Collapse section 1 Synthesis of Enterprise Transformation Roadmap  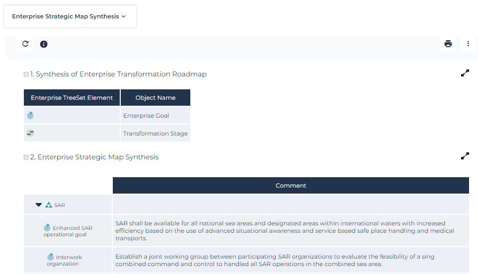(26, 74)
